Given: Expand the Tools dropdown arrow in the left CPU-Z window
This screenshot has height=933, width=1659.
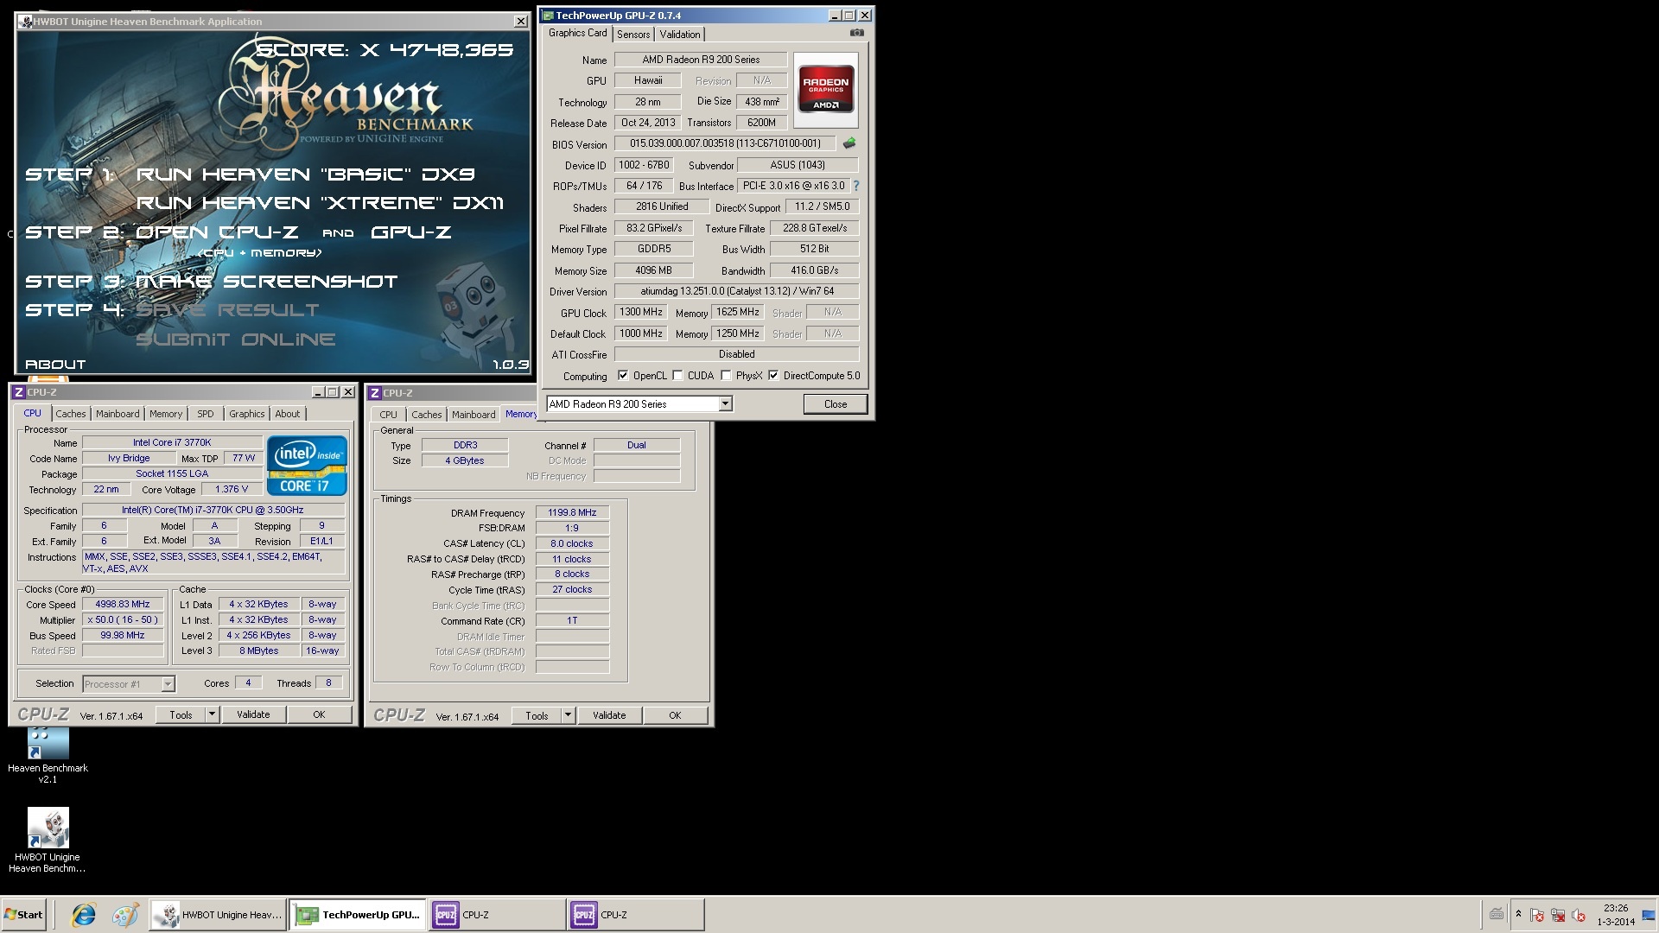Looking at the screenshot, I should (x=212, y=714).
